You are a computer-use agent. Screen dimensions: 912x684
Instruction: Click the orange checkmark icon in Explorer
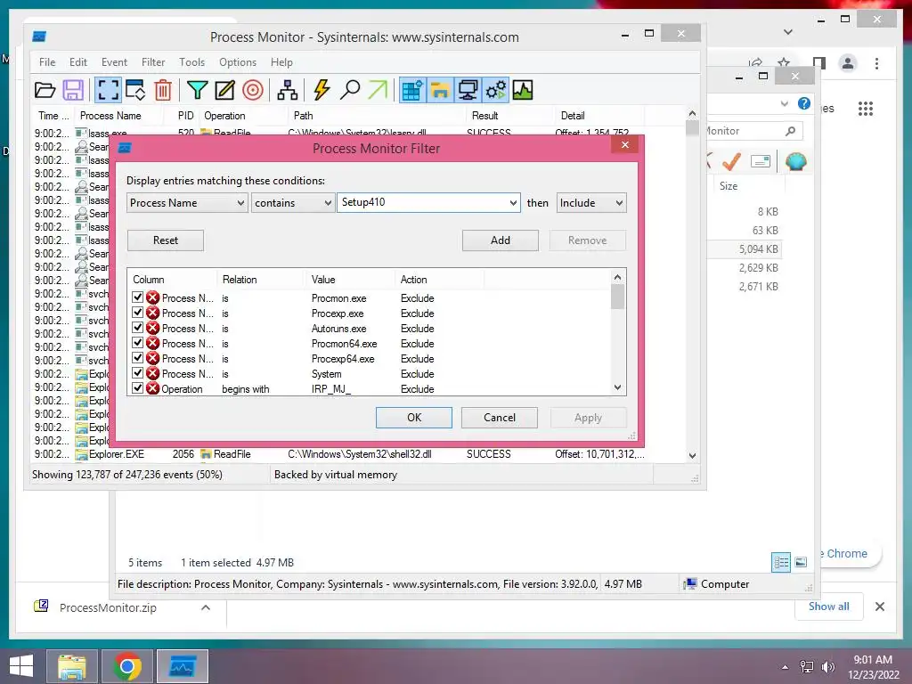coord(731,161)
